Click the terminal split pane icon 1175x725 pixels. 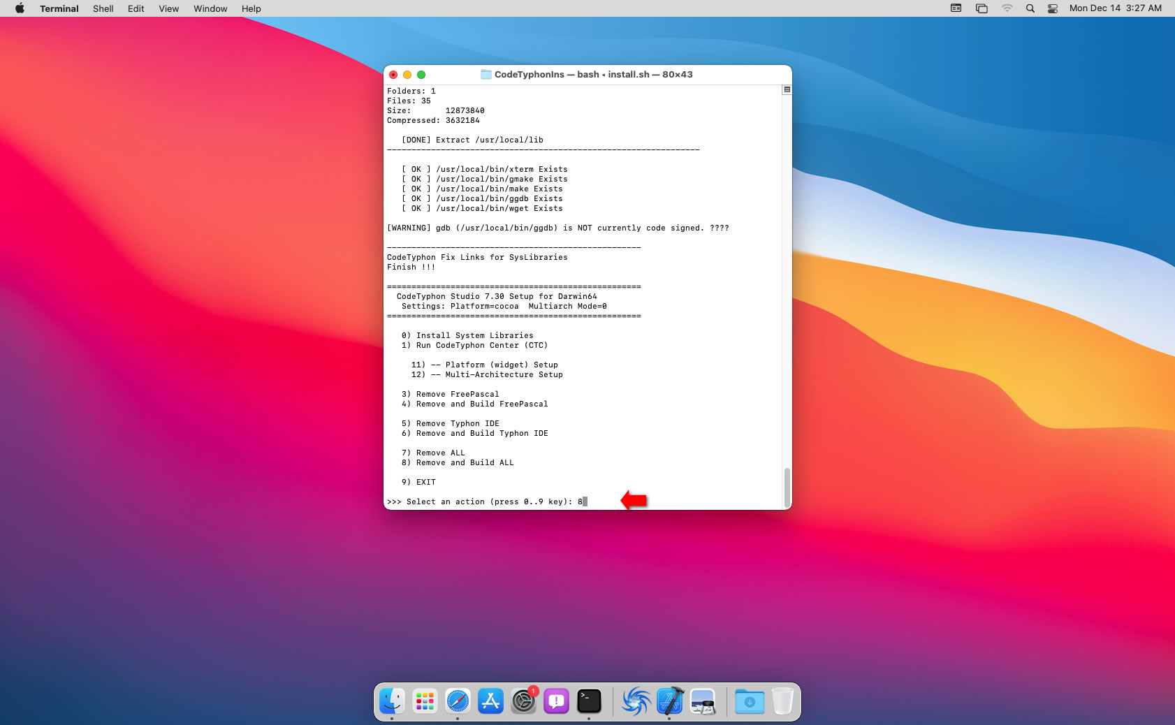pyautogui.click(x=787, y=89)
